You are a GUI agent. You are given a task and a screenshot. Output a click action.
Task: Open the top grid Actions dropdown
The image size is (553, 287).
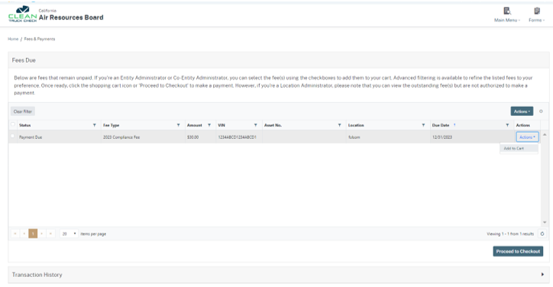[x=522, y=111]
